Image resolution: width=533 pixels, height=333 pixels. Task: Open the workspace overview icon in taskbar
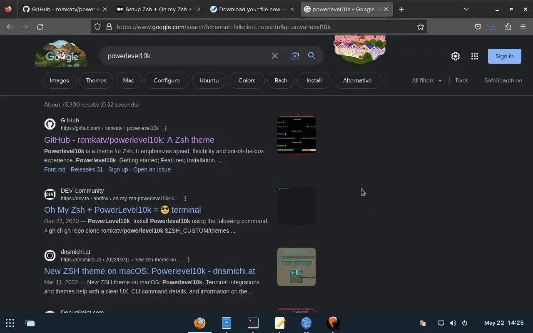pyautogui.click(x=30, y=323)
